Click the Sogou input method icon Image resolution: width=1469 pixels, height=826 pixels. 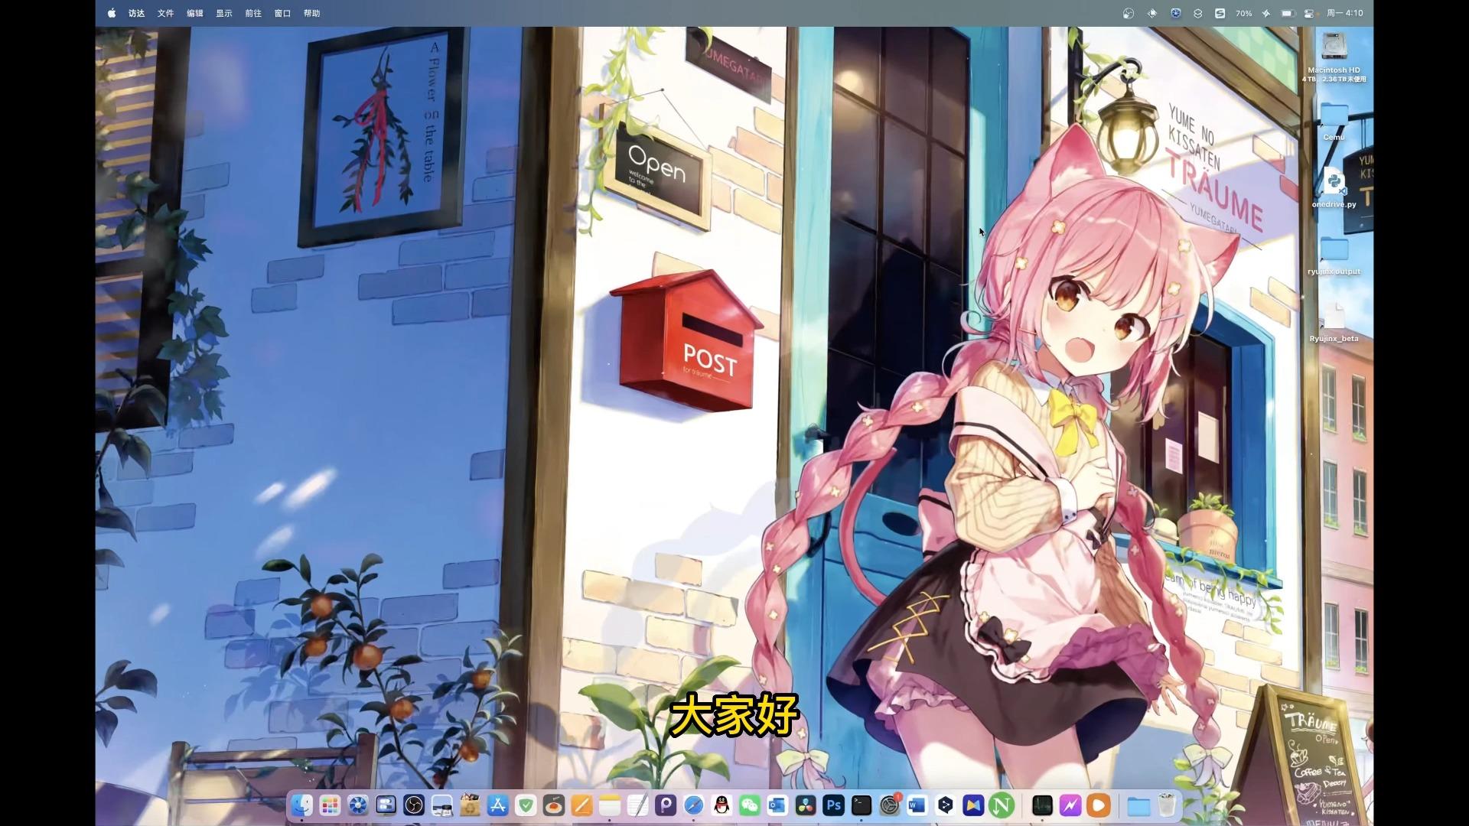click(1220, 13)
